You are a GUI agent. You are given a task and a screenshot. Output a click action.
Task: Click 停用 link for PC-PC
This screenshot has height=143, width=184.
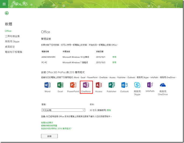click(x=114, y=62)
